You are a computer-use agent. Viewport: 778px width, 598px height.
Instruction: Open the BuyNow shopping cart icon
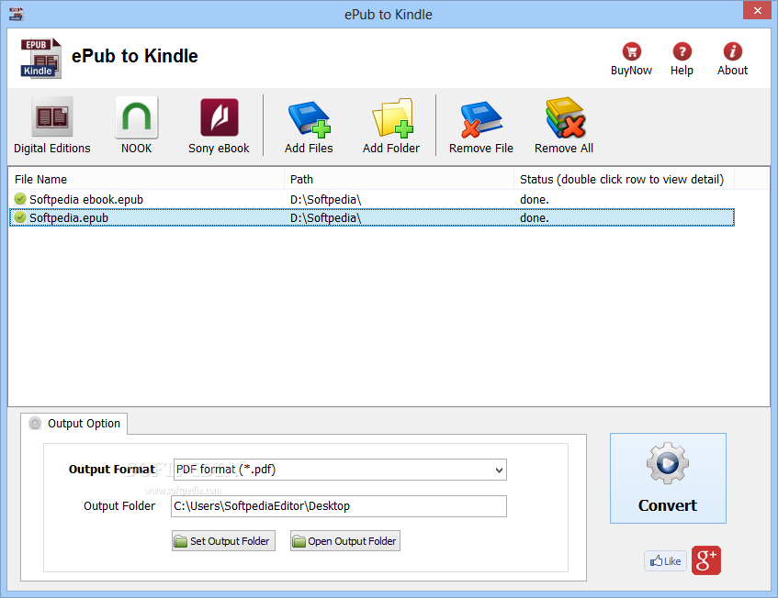[632, 51]
